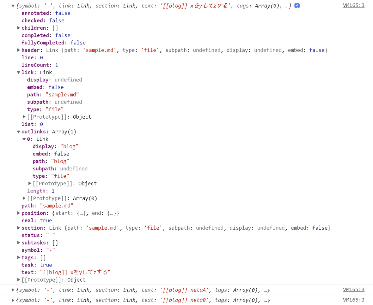Screen dimensions: 373x305
Task: Expand the [[Prototype]] under link
Action: pyautogui.click(x=24, y=117)
